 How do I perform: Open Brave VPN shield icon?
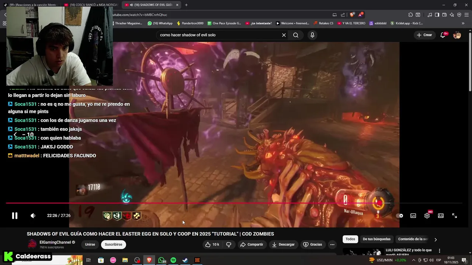point(459,15)
